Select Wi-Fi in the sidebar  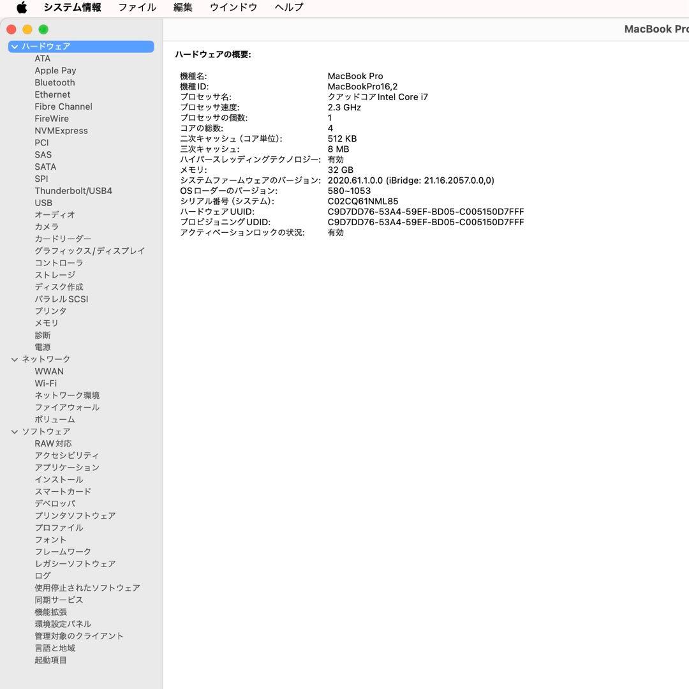(x=46, y=383)
